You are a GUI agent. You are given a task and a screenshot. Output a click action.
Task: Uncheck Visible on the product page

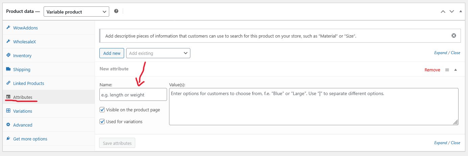[102, 110]
